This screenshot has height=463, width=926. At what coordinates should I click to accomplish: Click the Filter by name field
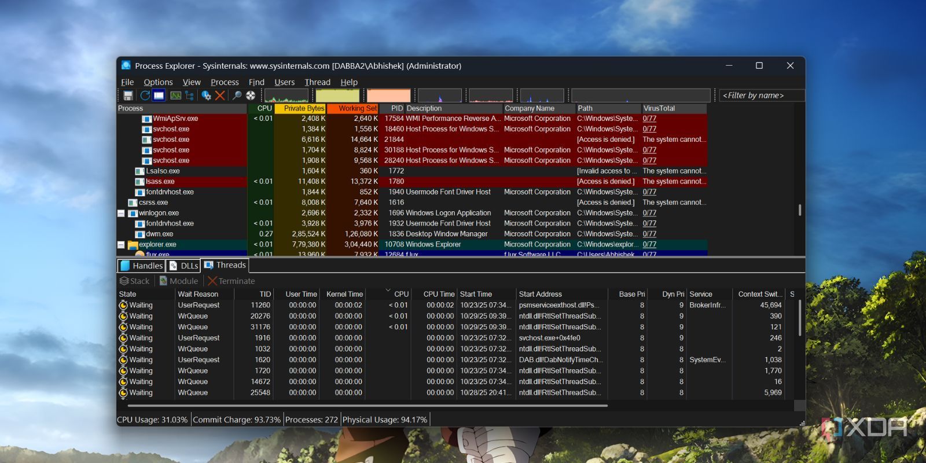pyautogui.click(x=762, y=95)
